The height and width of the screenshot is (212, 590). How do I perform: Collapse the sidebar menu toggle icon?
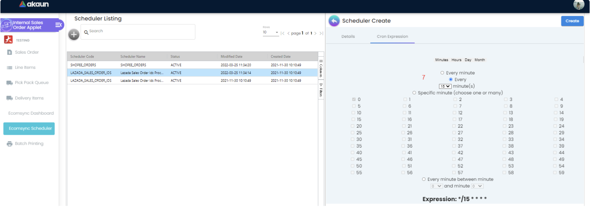pyautogui.click(x=59, y=25)
